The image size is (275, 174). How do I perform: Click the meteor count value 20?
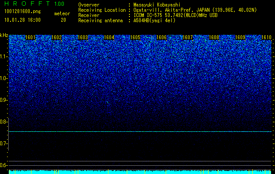(63, 20)
